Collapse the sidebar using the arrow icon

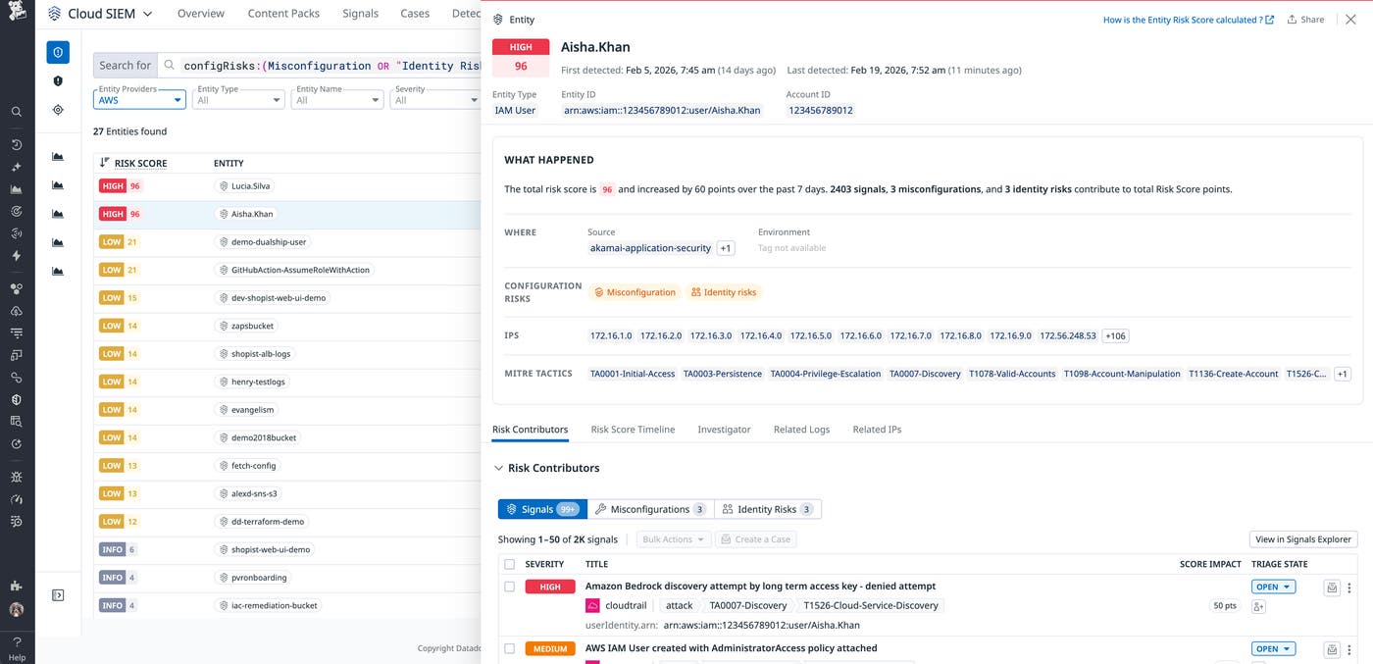coord(58,594)
